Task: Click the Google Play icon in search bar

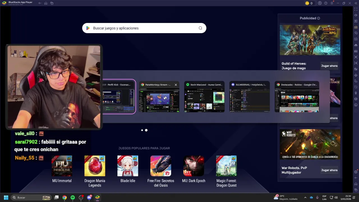Action: [x=88, y=28]
